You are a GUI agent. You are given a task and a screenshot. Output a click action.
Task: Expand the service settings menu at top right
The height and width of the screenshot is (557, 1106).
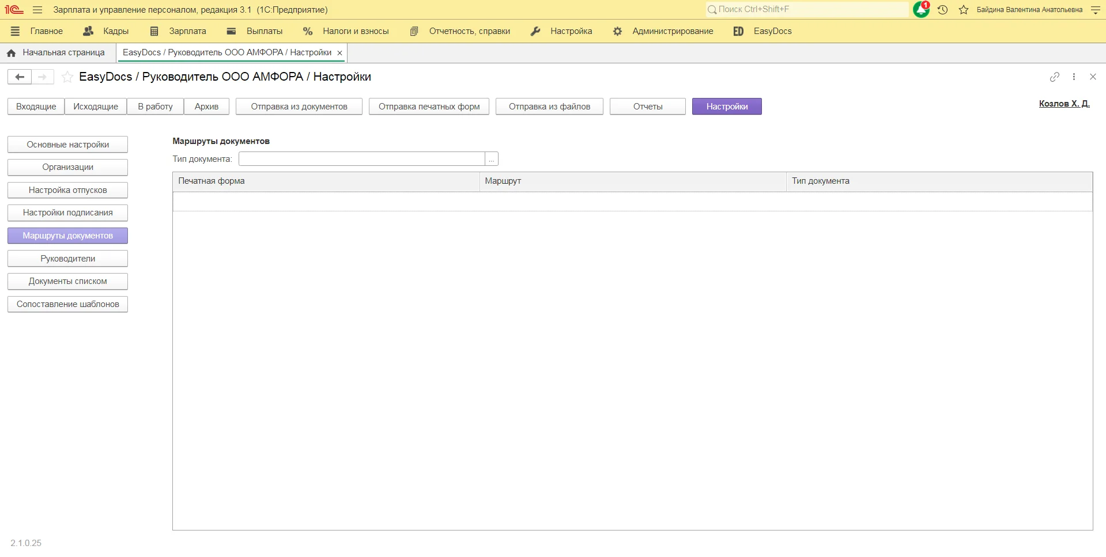[1096, 10]
